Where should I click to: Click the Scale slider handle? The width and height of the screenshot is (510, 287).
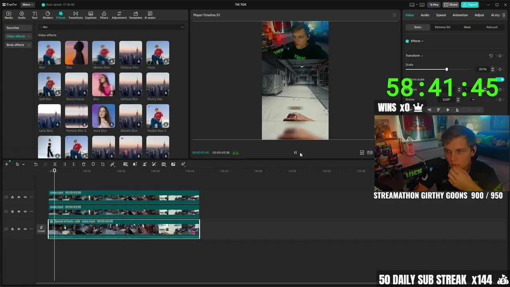pos(447,69)
